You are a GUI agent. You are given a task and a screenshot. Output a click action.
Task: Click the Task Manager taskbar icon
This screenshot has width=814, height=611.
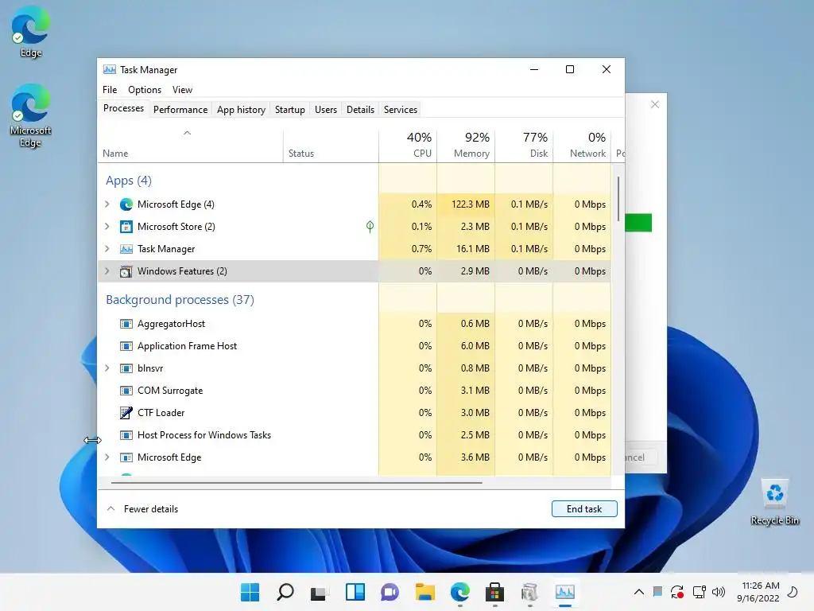pyautogui.click(x=565, y=592)
